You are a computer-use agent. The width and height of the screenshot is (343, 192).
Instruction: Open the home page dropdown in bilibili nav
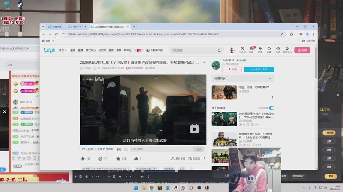[63, 50]
